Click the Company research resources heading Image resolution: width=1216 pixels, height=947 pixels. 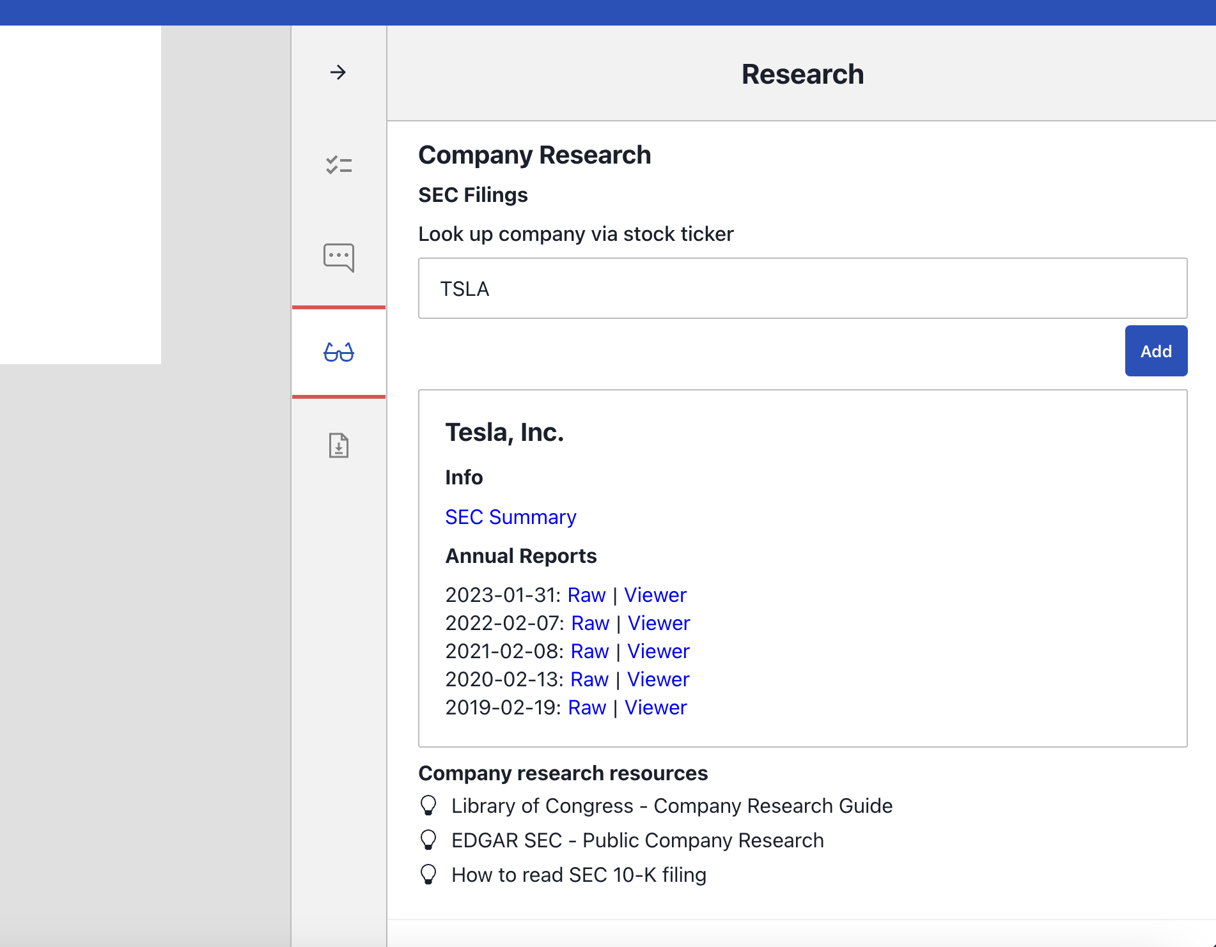click(563, 773)
